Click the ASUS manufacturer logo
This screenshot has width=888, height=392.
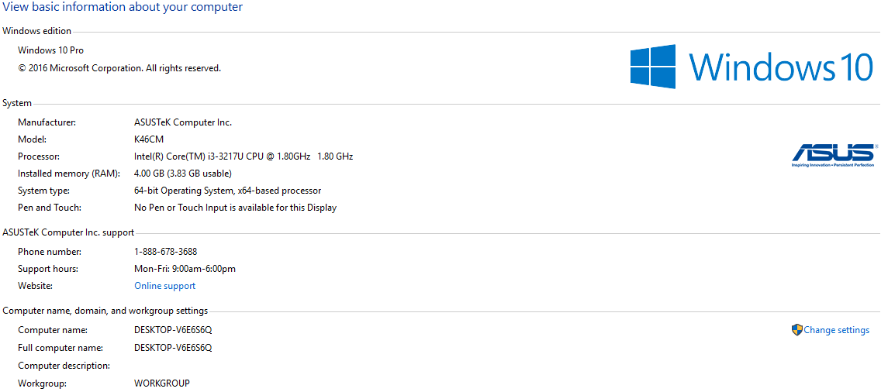pyautogui.click(x=833, y=154)
